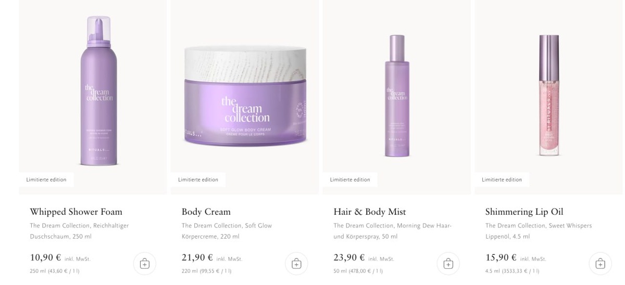Select the 10,90 € price of Shower Foam
The image size is (625, 285).
(45, 257)
